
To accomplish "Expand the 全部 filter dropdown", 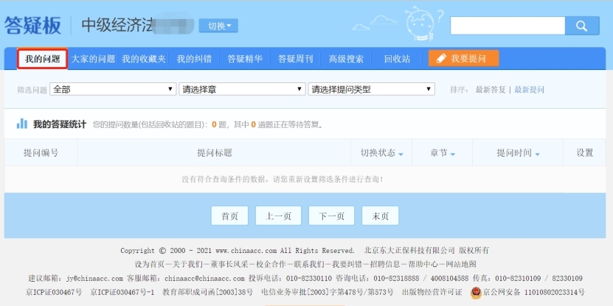I will tap(112, 89).
